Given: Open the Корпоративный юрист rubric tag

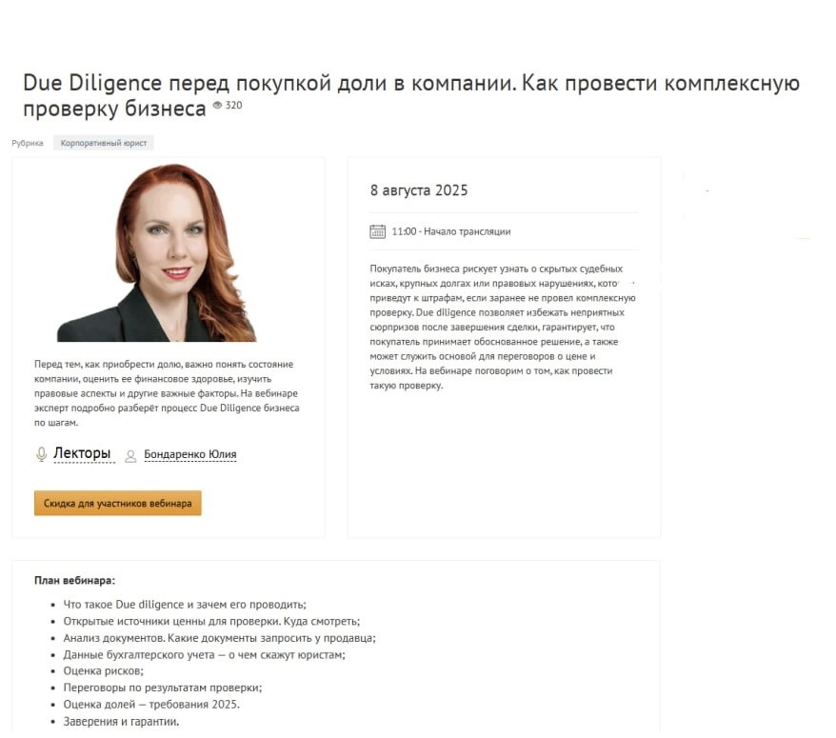Looking at the screenshot, I should pos(104,143).
